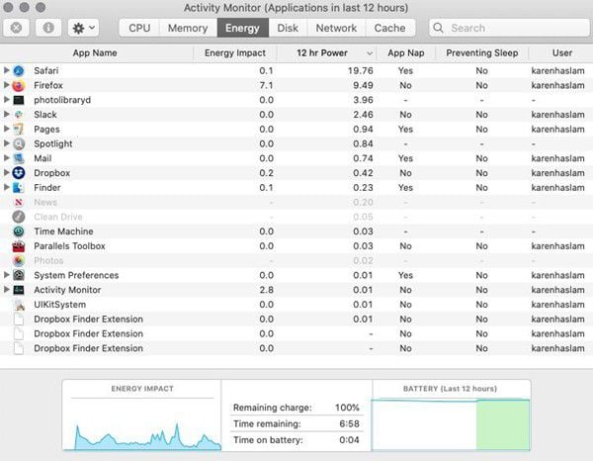Click the Parallels Toolbox icon

(x=19, y=246)
